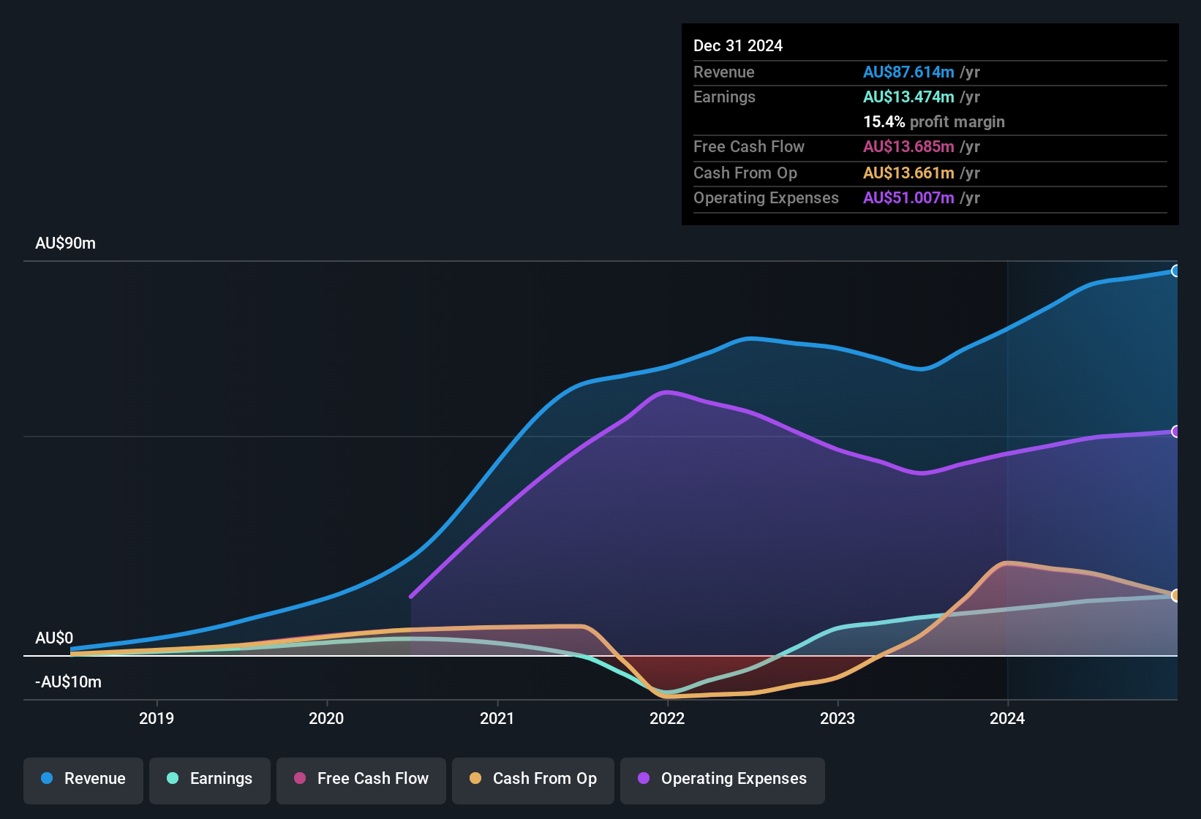Click the Dec 31 2024 tooltip date

(738, 46)
